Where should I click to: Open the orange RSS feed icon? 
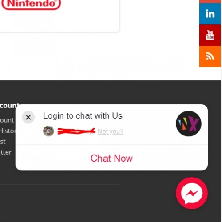point(210,56)
